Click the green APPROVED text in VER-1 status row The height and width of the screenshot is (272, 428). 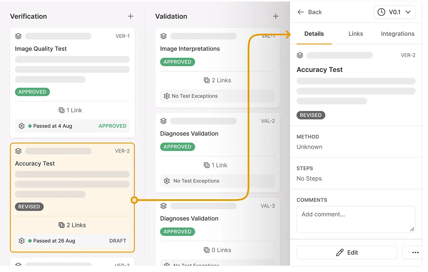pos(113,126)
